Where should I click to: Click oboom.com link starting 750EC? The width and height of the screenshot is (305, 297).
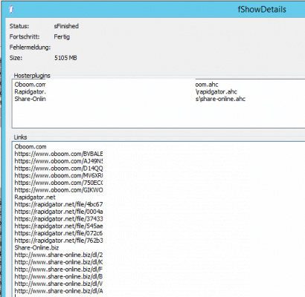click(x=59, y=183)
